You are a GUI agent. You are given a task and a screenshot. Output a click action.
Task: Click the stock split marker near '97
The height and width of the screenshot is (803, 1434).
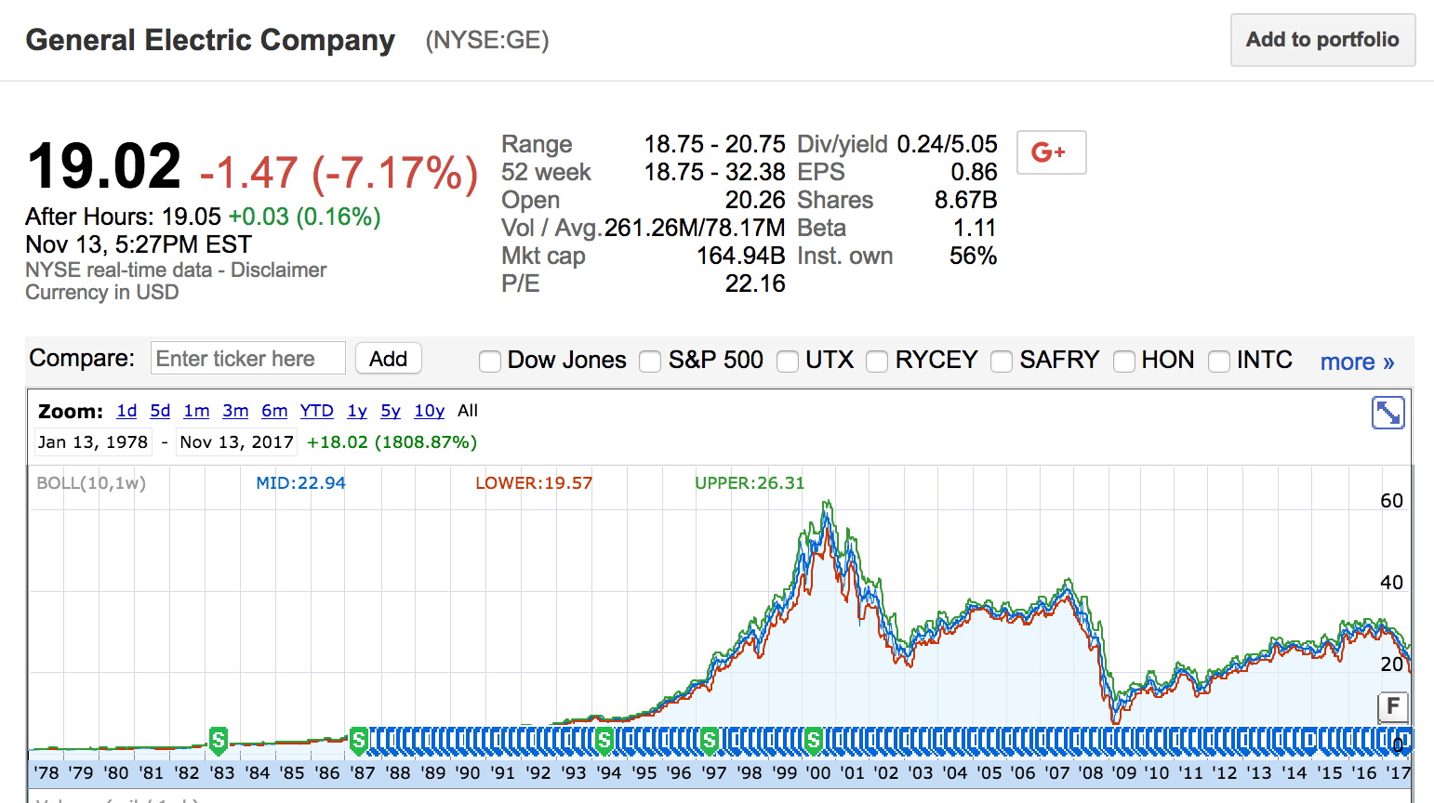(x=710, y=741)
